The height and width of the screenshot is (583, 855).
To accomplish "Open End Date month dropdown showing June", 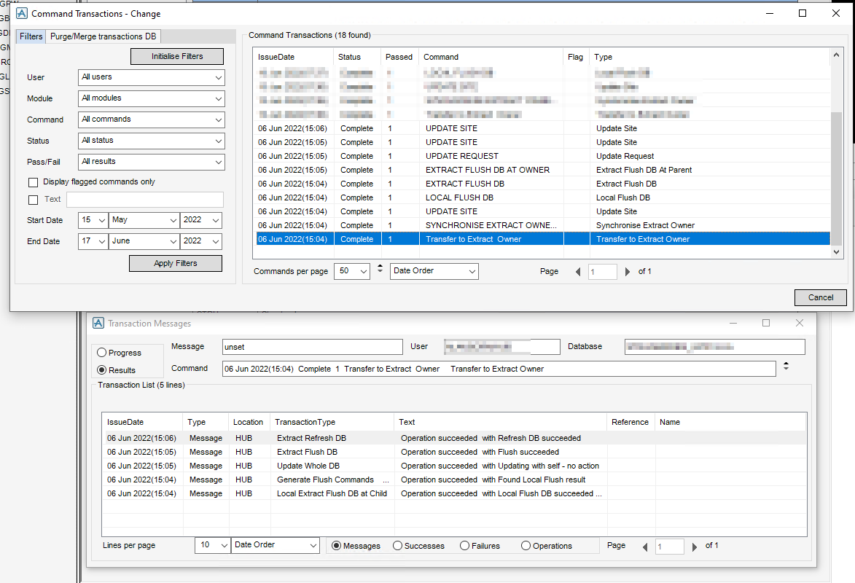I will tap(144, 241).
